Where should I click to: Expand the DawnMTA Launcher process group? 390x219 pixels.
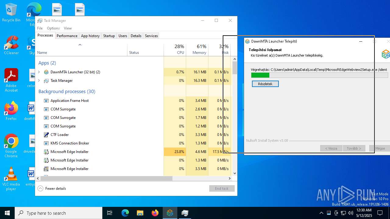[39, 72]
